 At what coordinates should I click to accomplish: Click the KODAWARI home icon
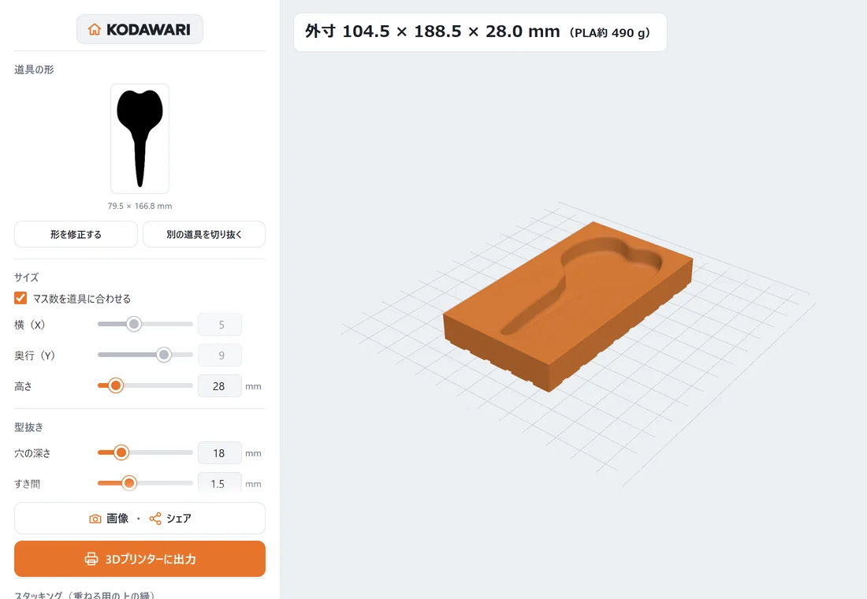click(x=95, y=29)
